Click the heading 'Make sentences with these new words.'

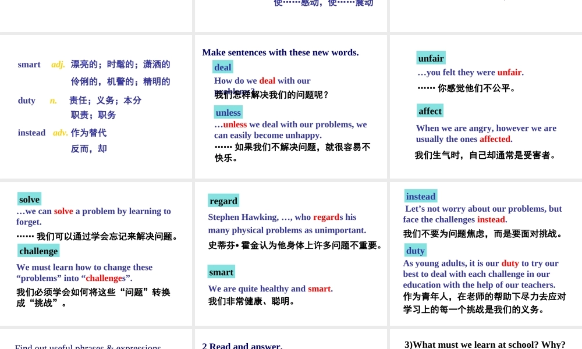281,52
